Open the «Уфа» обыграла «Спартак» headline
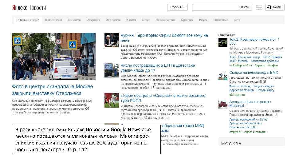295x166 pixels. [x=163, y=98]
